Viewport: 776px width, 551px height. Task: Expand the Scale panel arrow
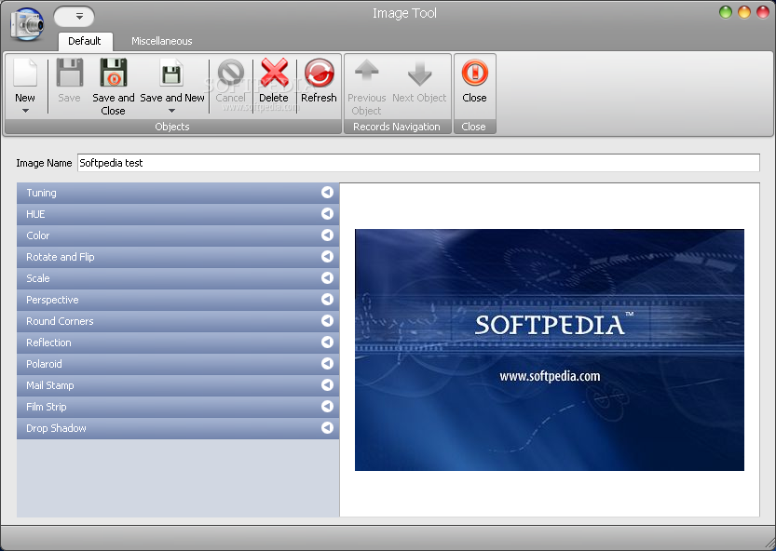(327, 278)
